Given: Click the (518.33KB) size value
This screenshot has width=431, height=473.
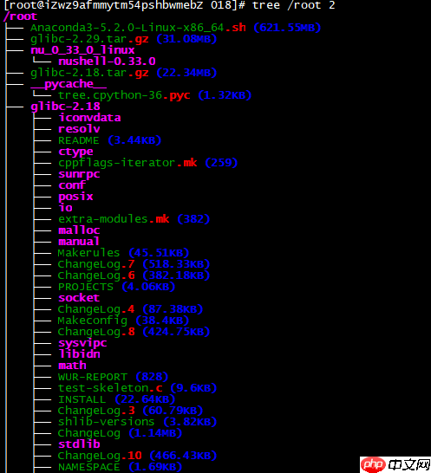Looking at the screenshot, I should pos(176,264).
